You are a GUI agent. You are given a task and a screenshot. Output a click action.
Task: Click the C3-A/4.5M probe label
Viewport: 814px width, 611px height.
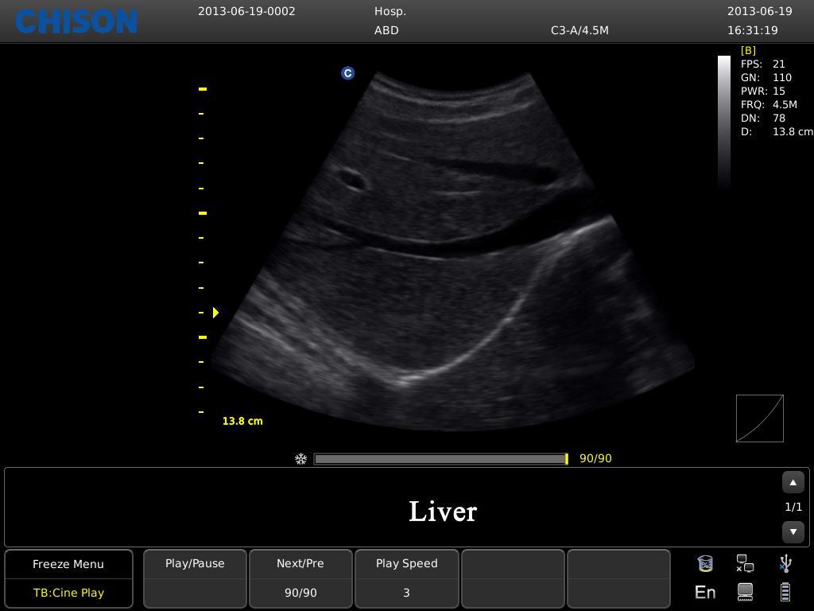point(579,29)
